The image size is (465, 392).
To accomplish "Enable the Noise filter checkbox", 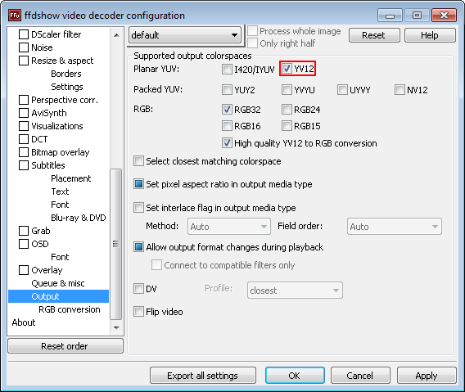I will 24,47.
